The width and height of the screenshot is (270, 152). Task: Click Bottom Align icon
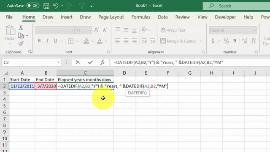[x=134, y=30]
